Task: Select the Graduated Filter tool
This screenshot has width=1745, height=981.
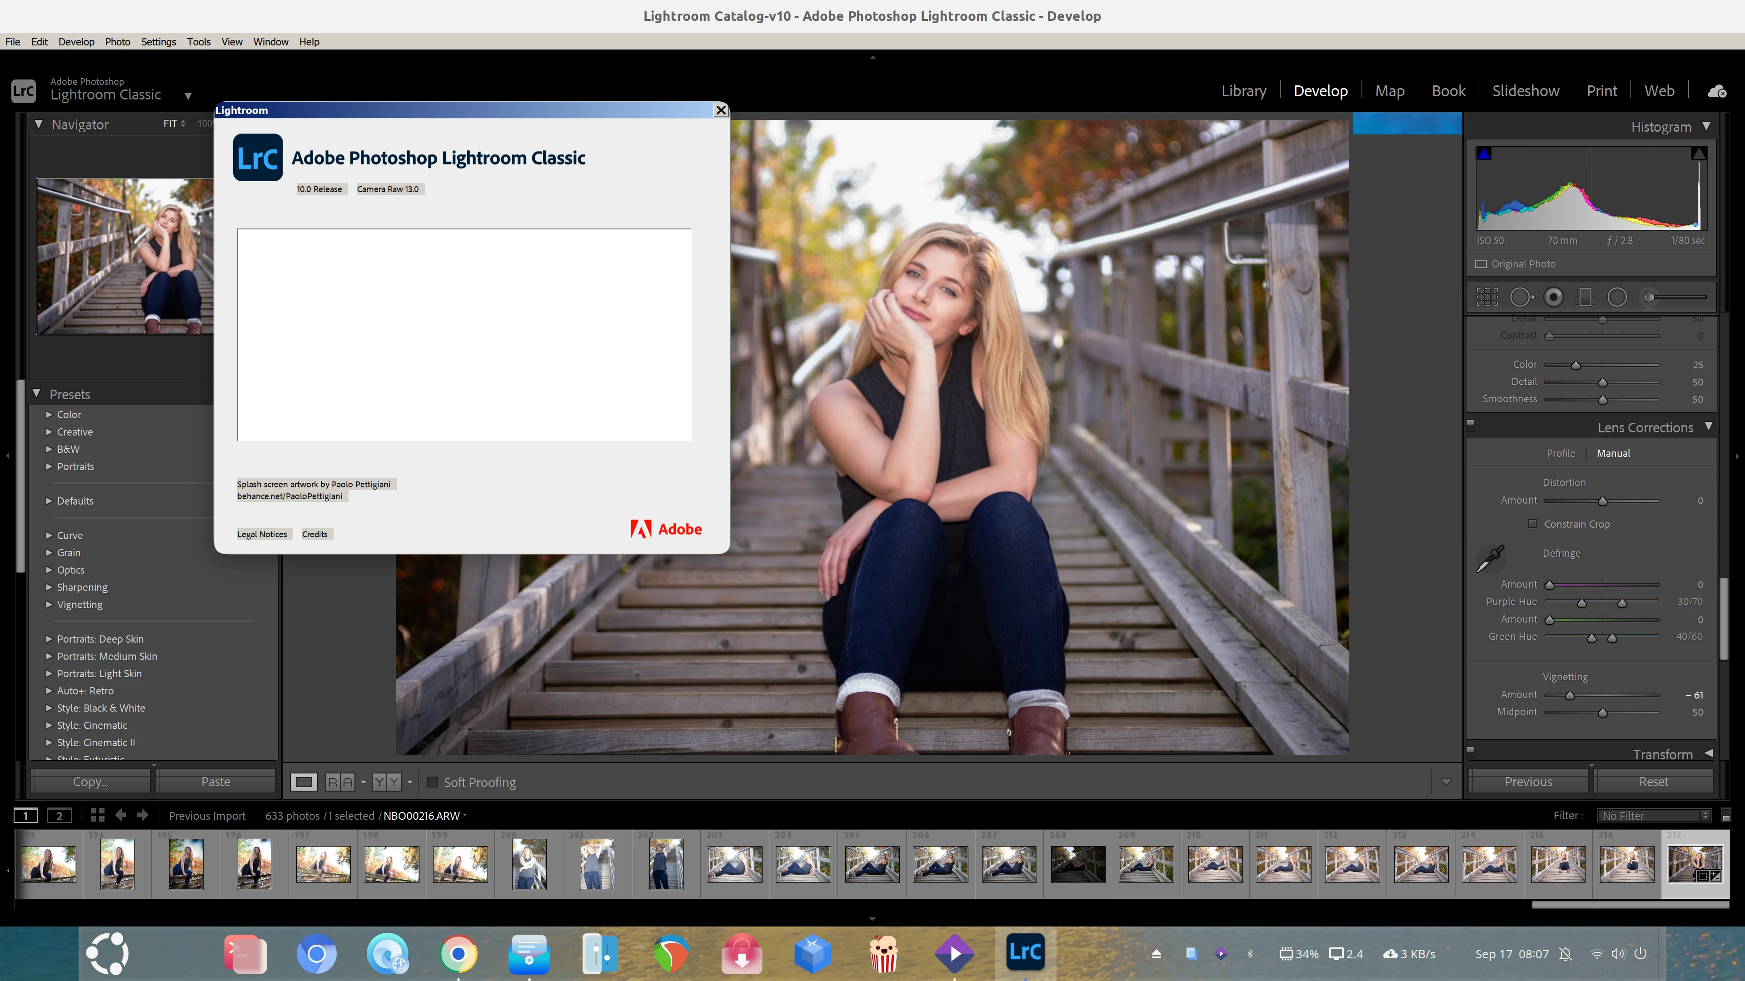Action: click(x=1585, y=297)
